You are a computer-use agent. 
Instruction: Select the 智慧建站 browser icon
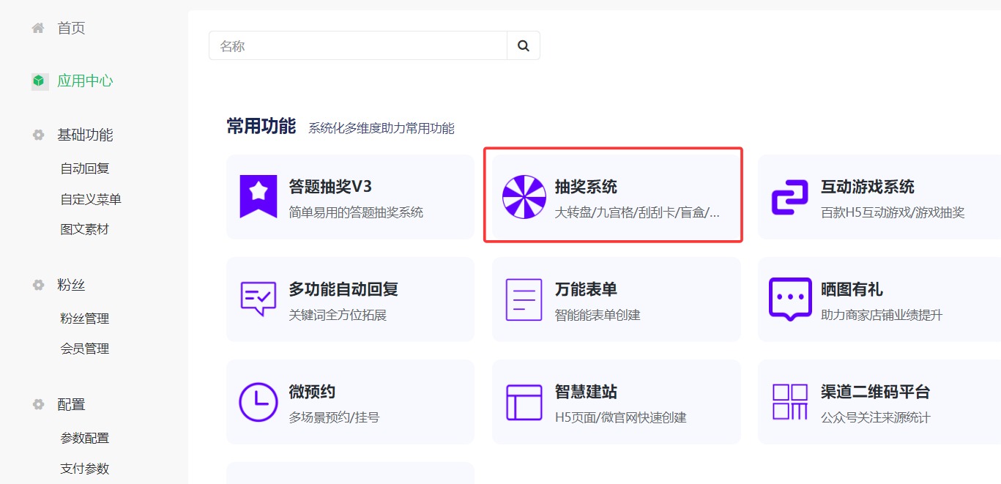click(x=524, y=401)
